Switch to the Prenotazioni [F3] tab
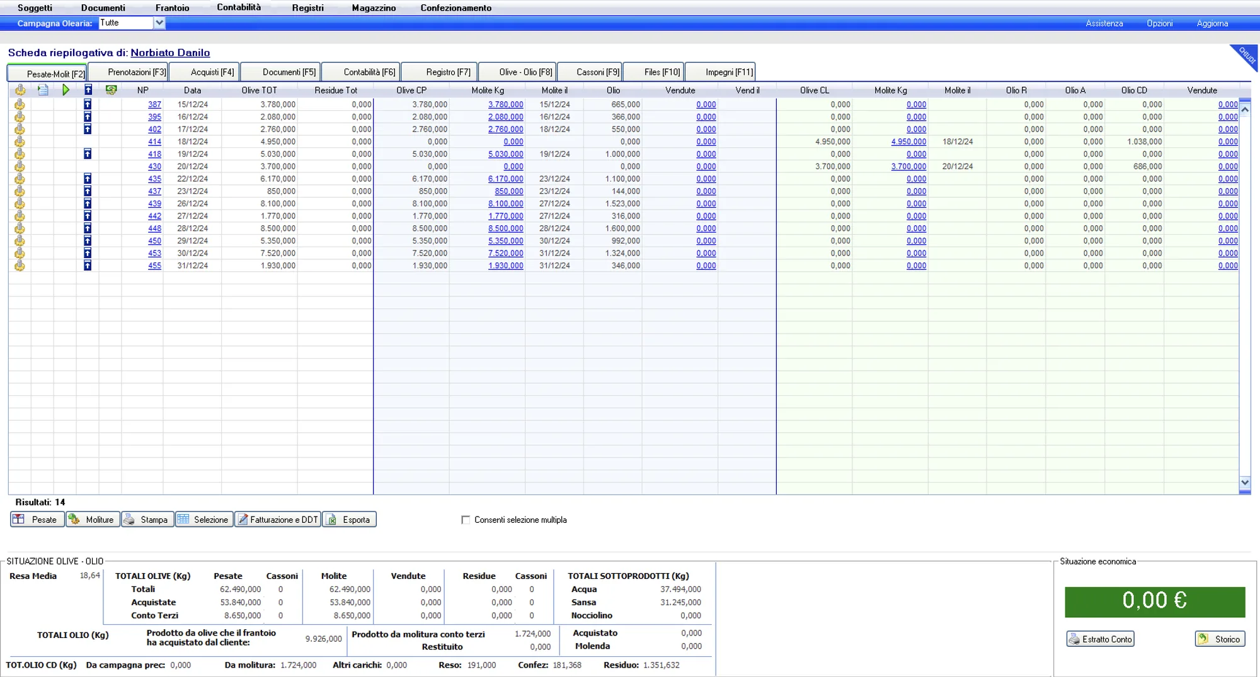 (x=129, y=72)
